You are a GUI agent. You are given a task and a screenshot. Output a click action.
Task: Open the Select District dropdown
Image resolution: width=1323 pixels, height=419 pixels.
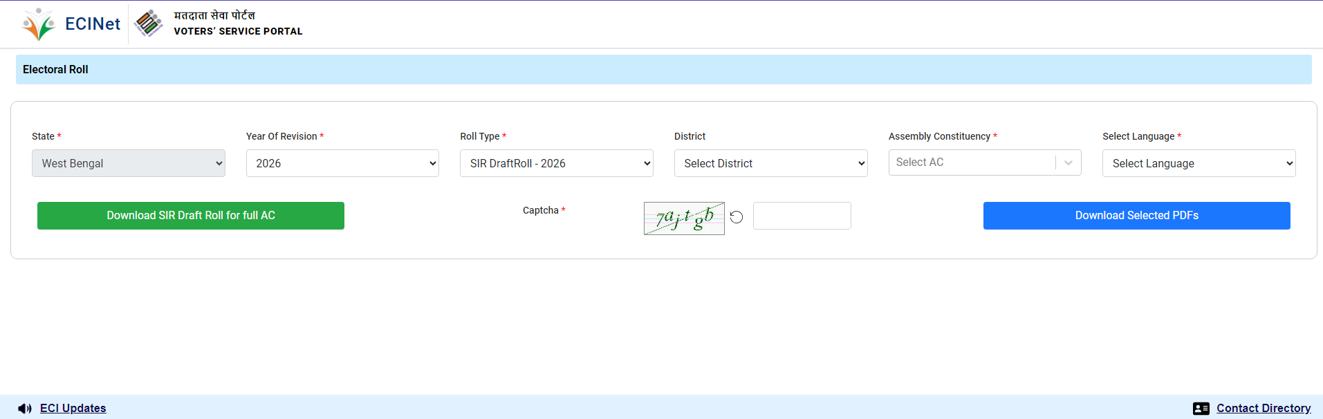(770, 163)
